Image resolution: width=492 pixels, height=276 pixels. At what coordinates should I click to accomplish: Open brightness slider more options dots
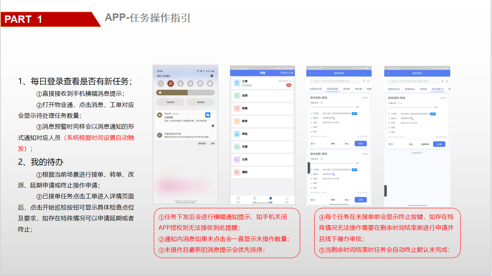click(211, 92)
